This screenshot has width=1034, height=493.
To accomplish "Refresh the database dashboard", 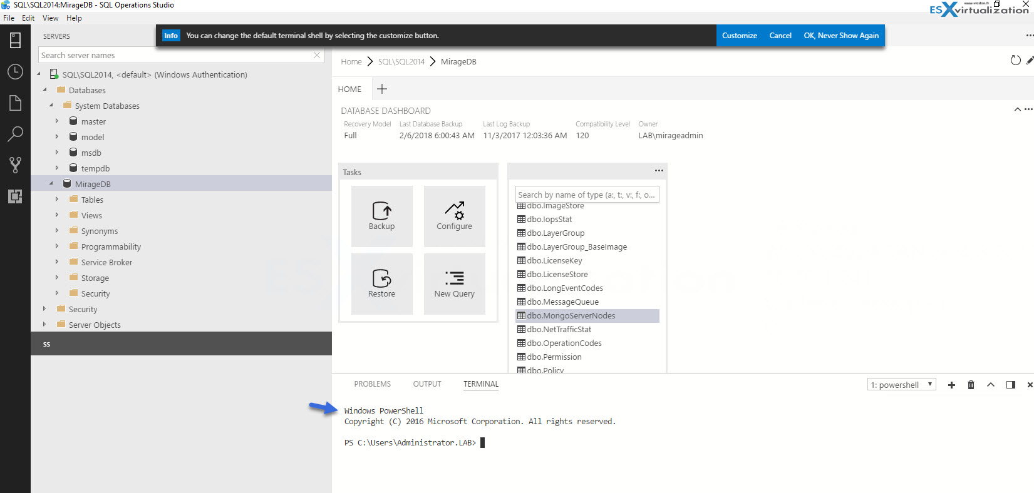I will click(1015, 61).
